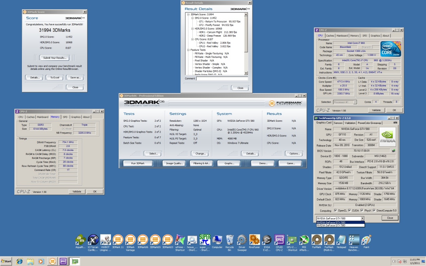Switch to the Sensors tab in GPU-Z
426x266 pixels.
338,123
